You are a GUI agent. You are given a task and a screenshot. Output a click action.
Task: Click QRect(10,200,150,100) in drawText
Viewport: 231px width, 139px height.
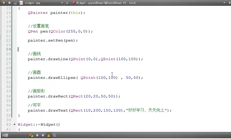coord(97,110)
